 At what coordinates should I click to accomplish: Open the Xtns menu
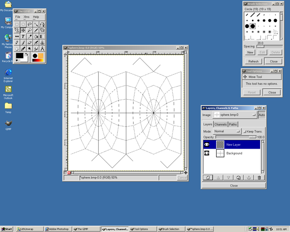pos(26,17)
